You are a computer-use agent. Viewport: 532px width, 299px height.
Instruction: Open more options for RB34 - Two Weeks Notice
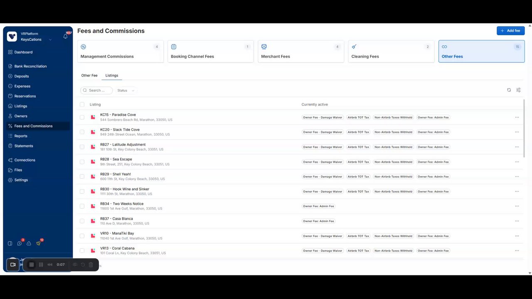pos(517,206)
